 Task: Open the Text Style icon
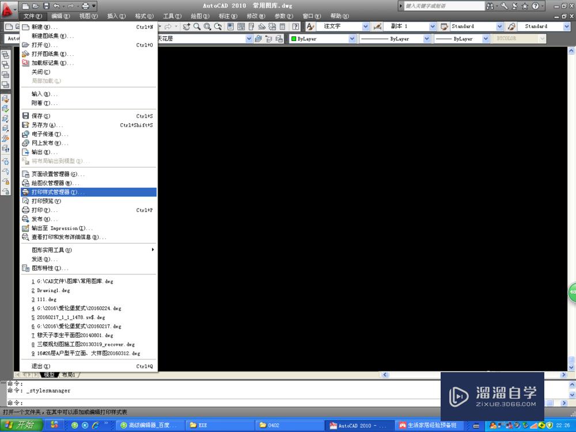point(310,26)
